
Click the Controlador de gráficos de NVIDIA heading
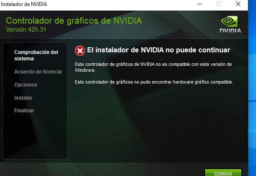tap(74, 21)
